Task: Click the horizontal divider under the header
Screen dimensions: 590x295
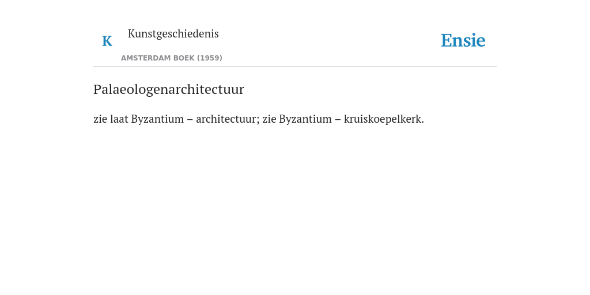Action: tap(295, 67)
